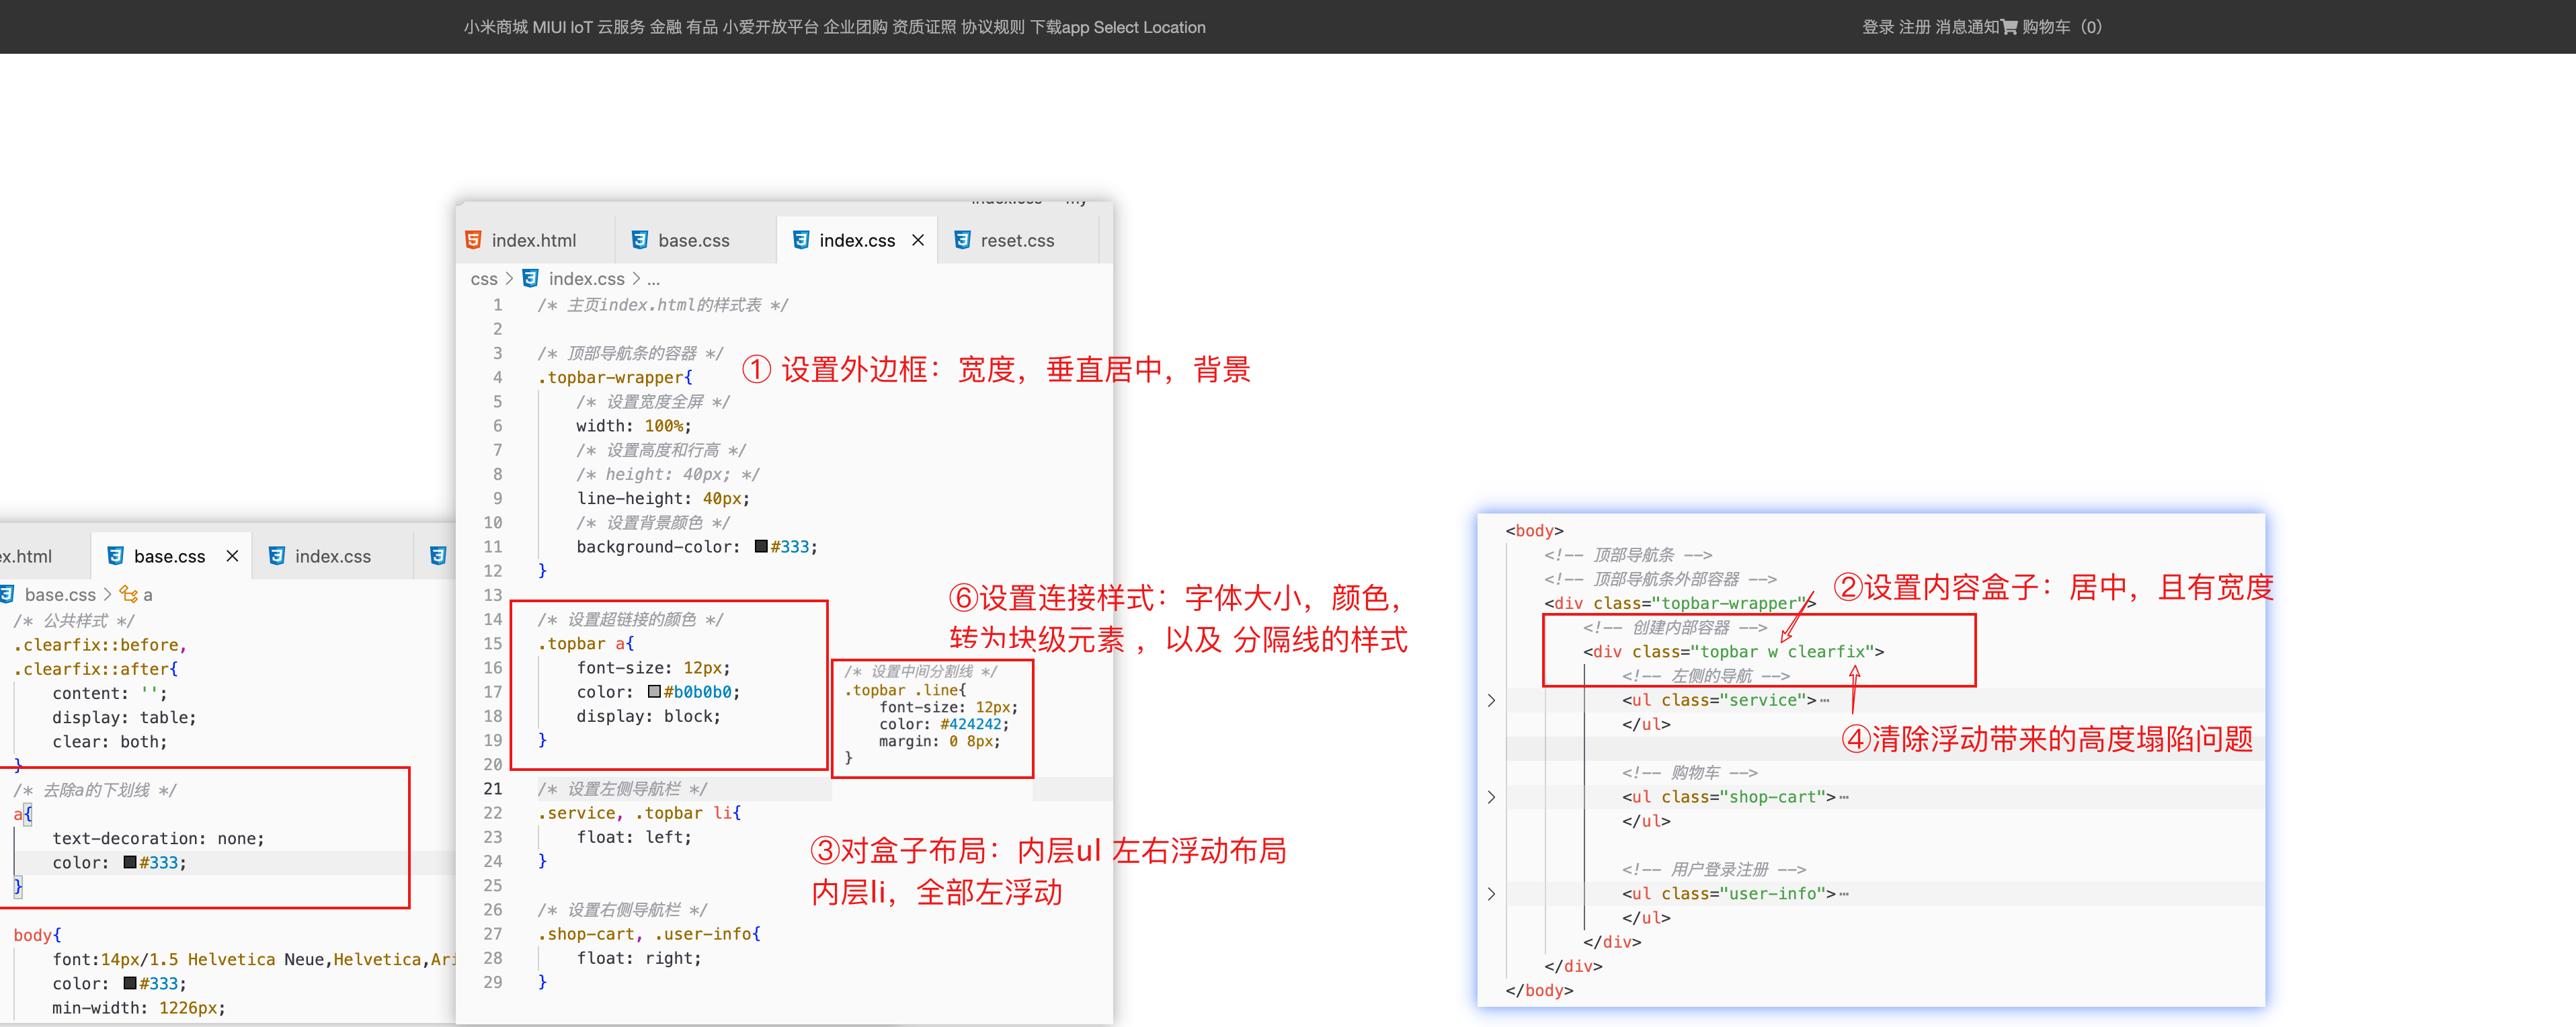Expand the ul class="user-info" node
The height and width of the screenshot is (1027, 2576).
[1491, 894]
